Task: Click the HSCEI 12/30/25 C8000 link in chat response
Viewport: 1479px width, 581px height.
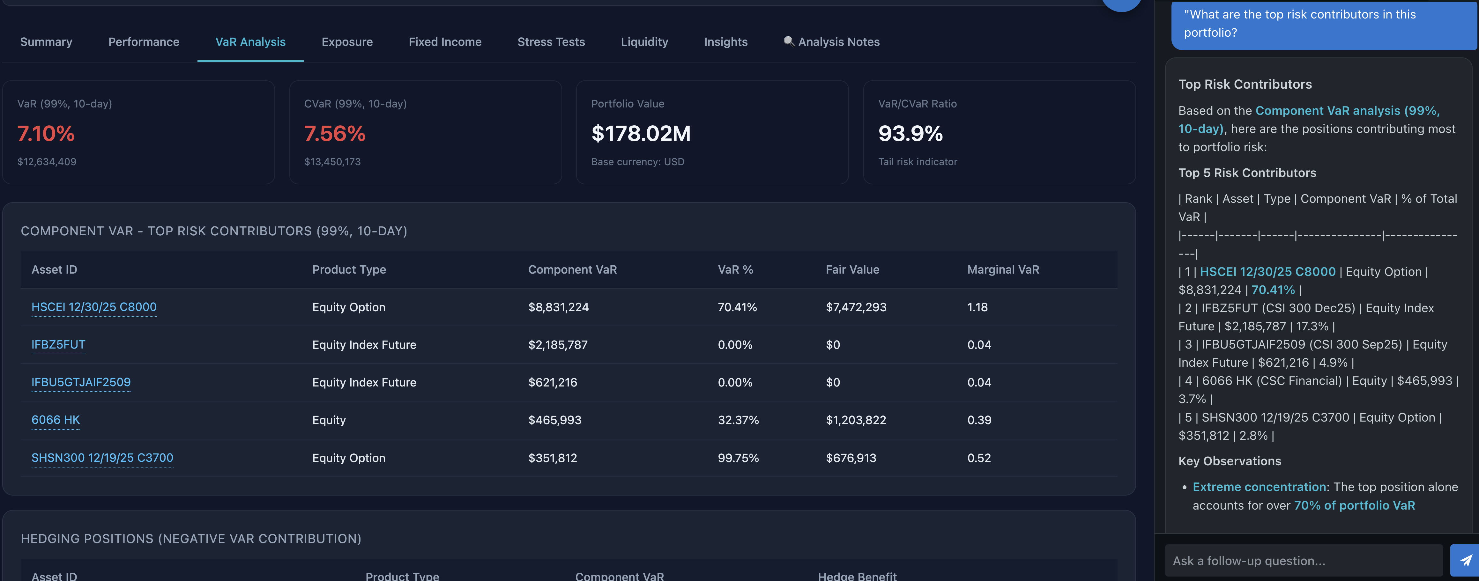Action: click(x=1268, y=272)
